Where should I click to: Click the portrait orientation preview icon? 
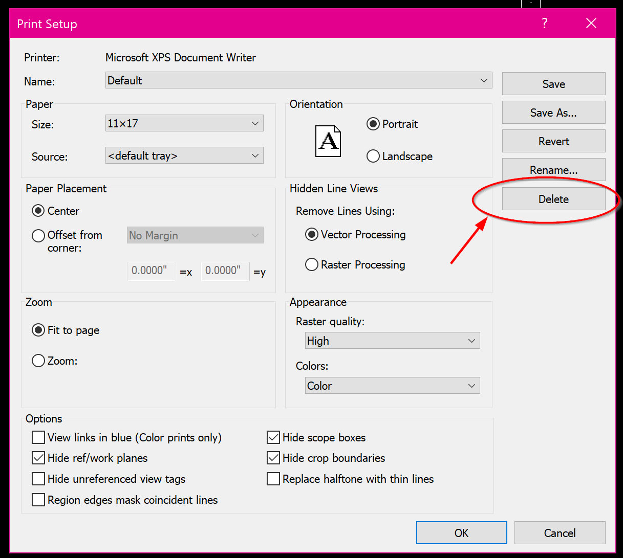coord(328,141)
